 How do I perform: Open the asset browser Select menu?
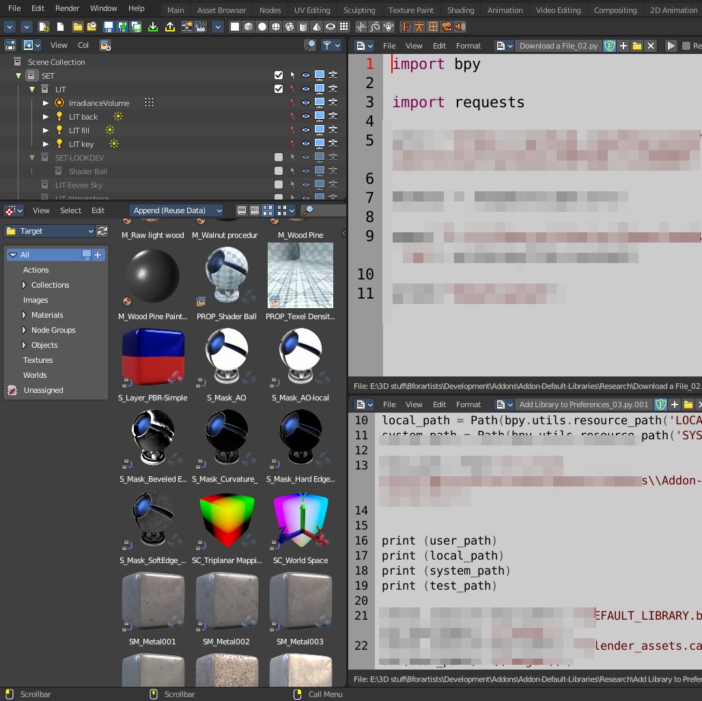click(71, 210)
